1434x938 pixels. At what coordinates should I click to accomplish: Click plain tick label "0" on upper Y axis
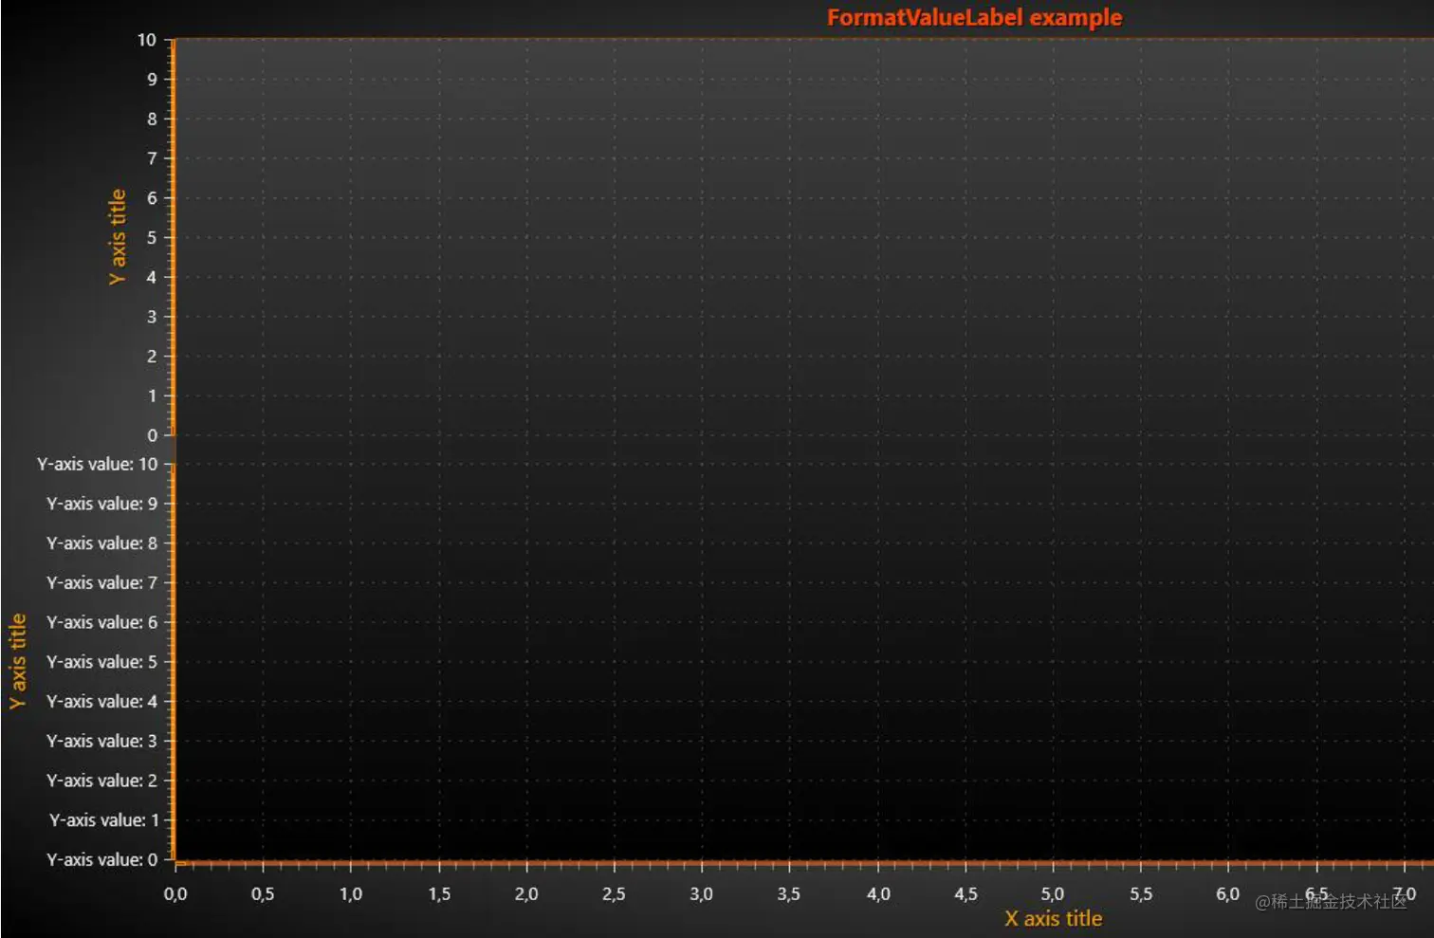(x=152, y=435)
